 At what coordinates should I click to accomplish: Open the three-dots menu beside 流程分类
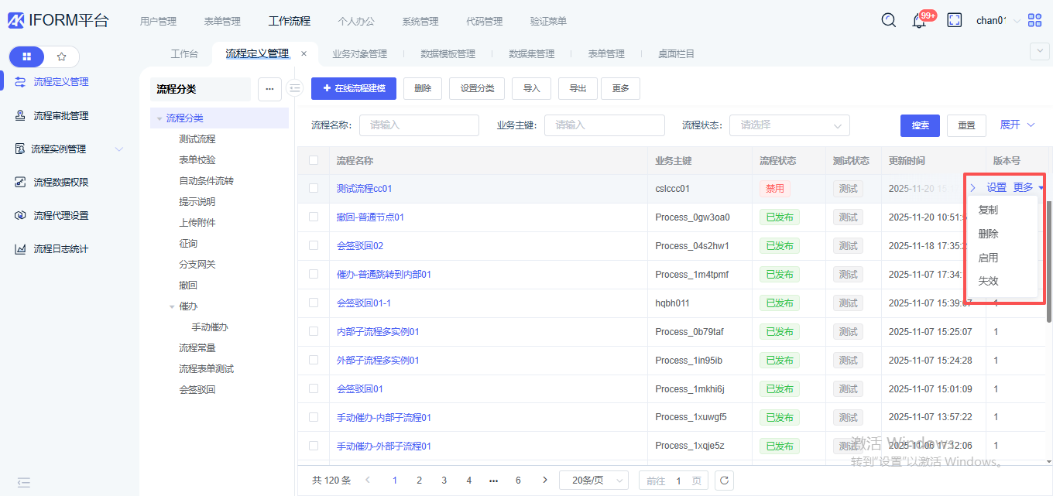tap(269, 89)
